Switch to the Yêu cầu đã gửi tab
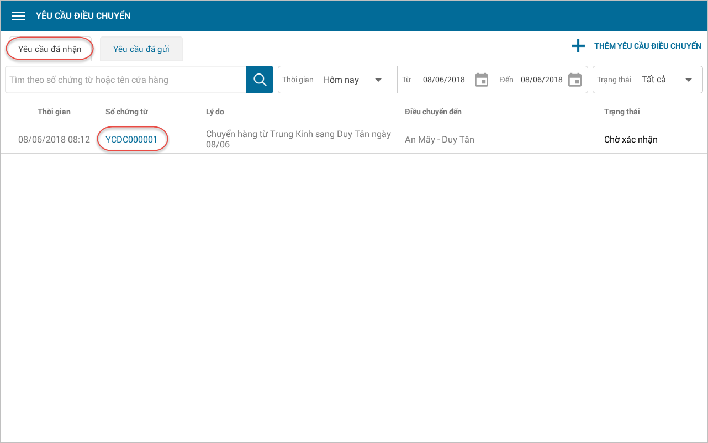This screenshot has width=708, height=443. (x=141, y=49)
